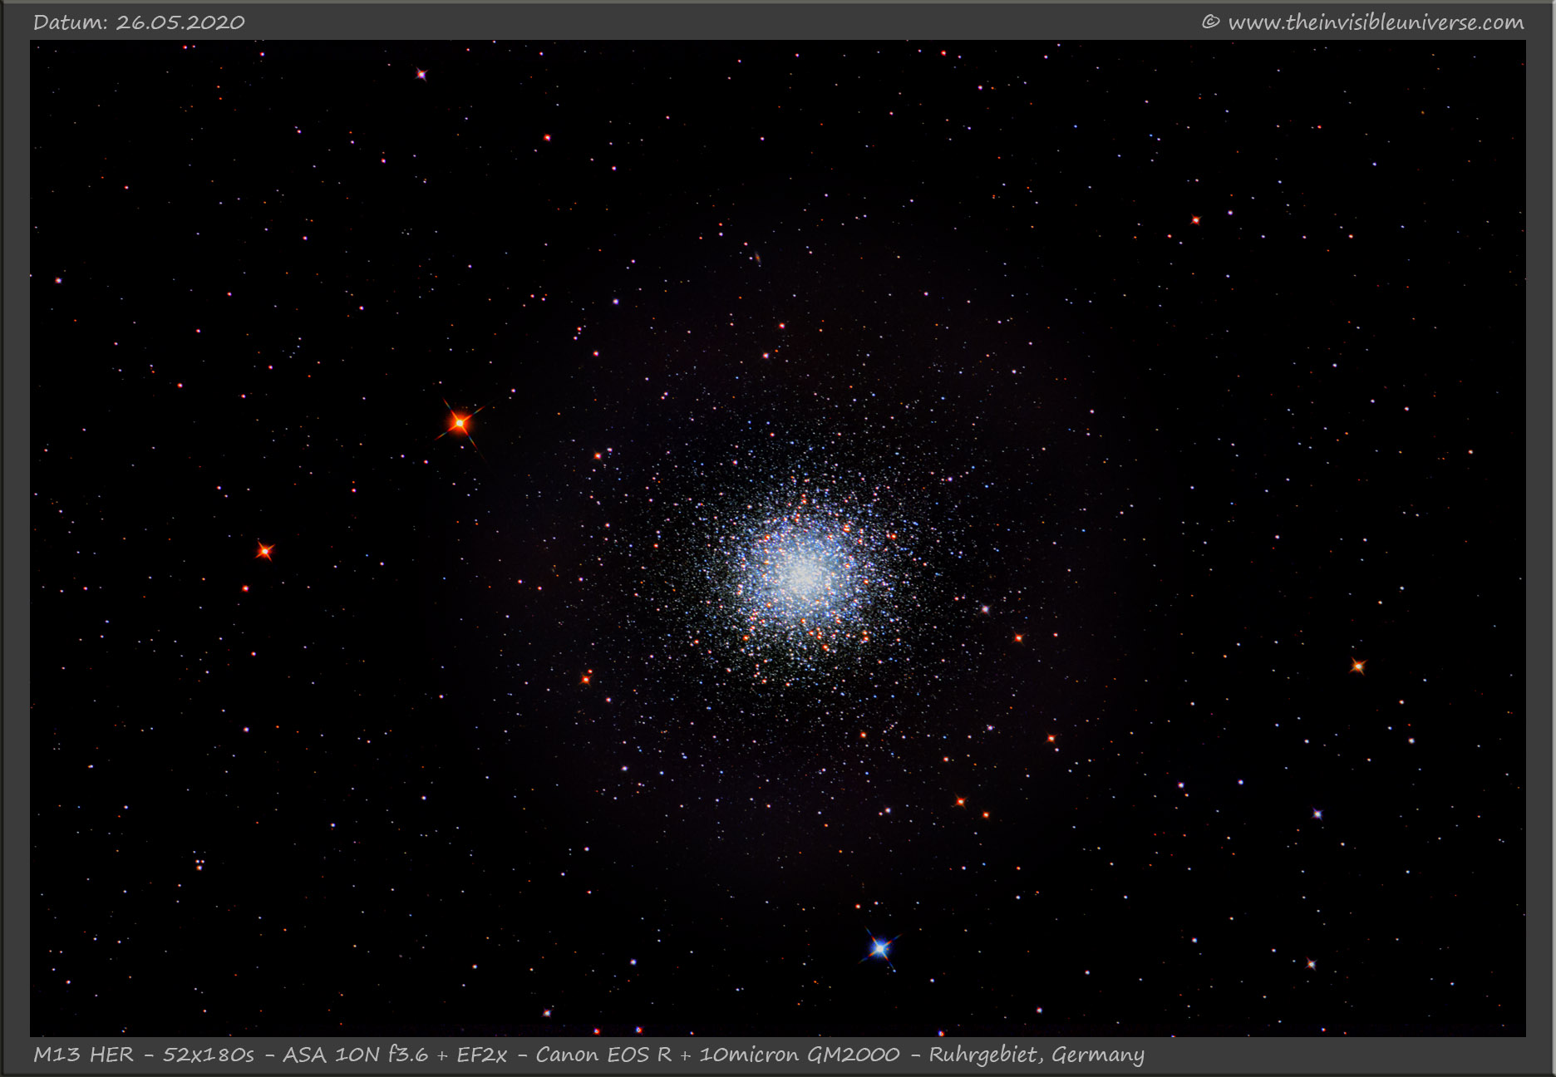Viewport: 1556px width, 1077px height.
Task: Select the EF2x text in the caption
Action: point(481,1055)
